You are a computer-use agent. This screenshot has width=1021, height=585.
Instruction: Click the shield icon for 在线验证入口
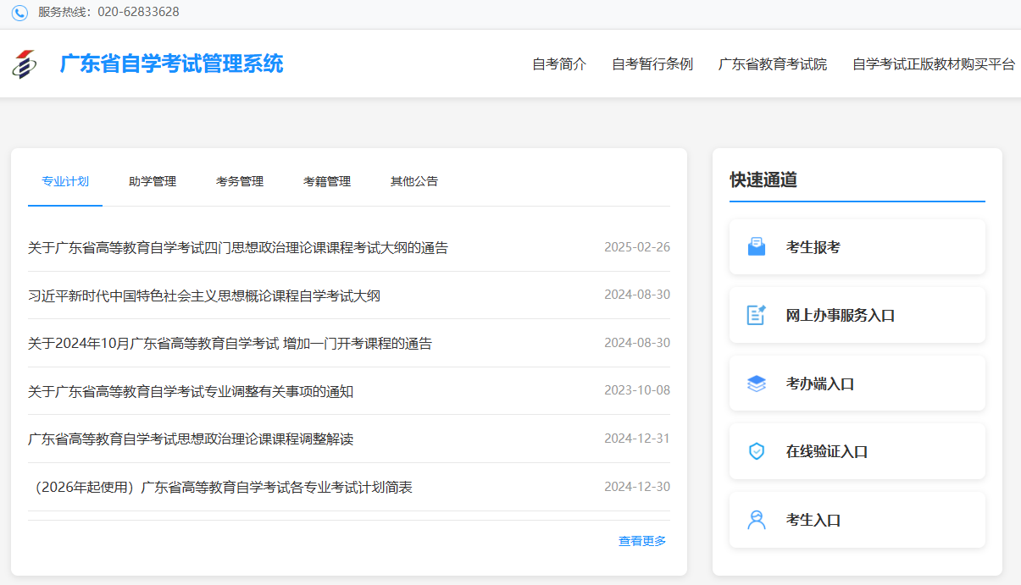(756, 451)
